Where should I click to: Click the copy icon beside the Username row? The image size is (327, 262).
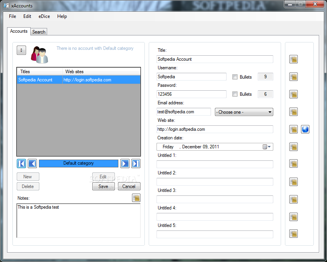(x=294, y=77)
